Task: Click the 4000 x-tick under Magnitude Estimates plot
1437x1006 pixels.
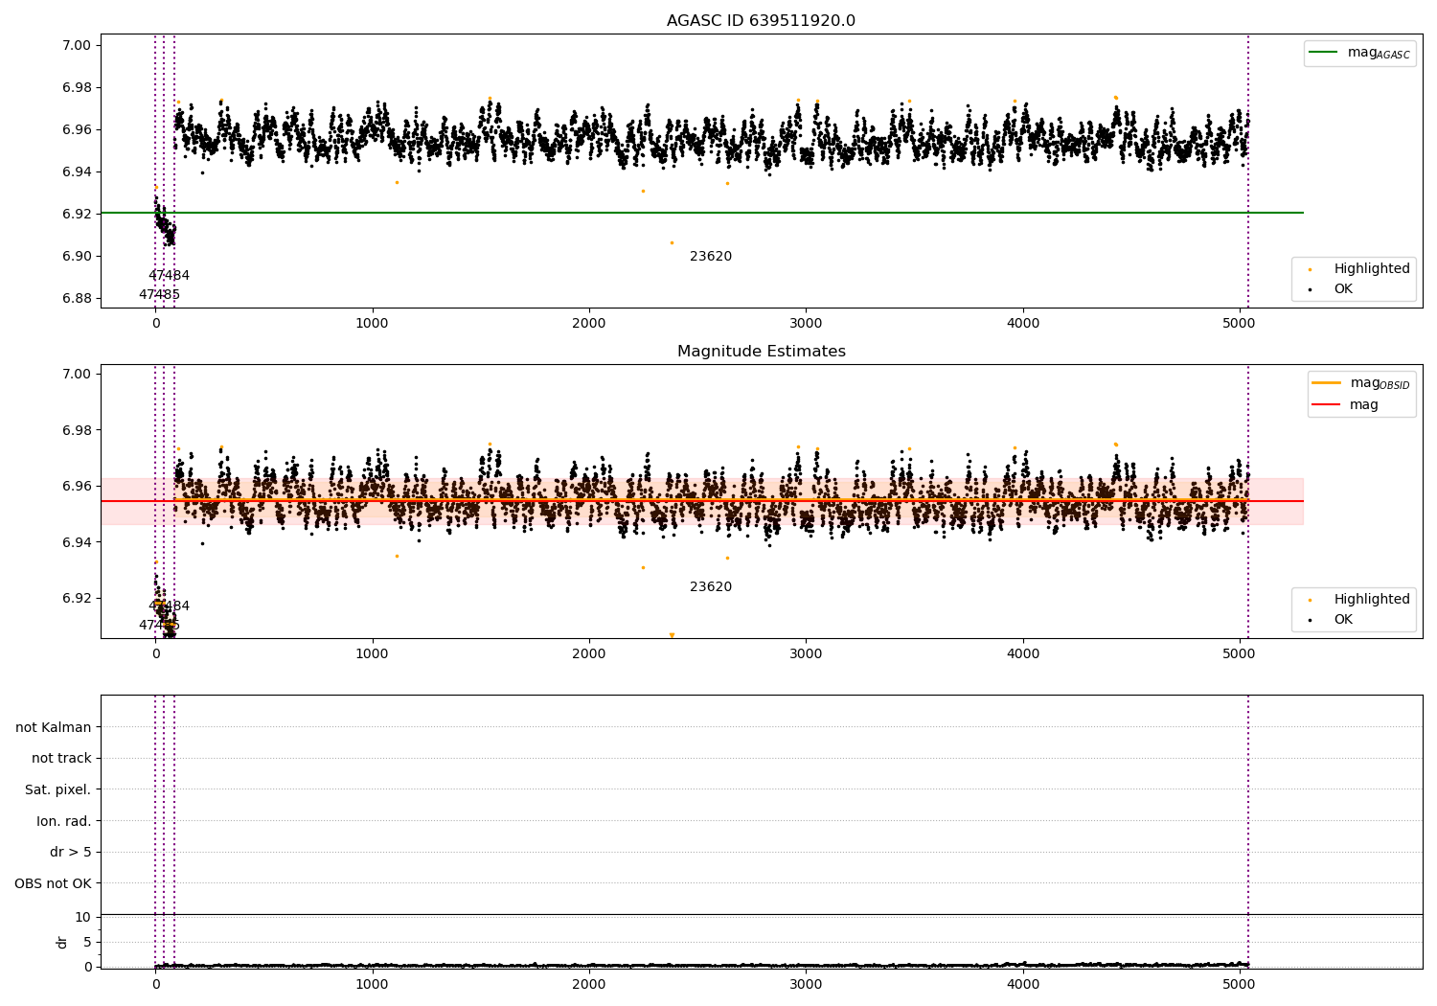Action: coord(1023,653)
